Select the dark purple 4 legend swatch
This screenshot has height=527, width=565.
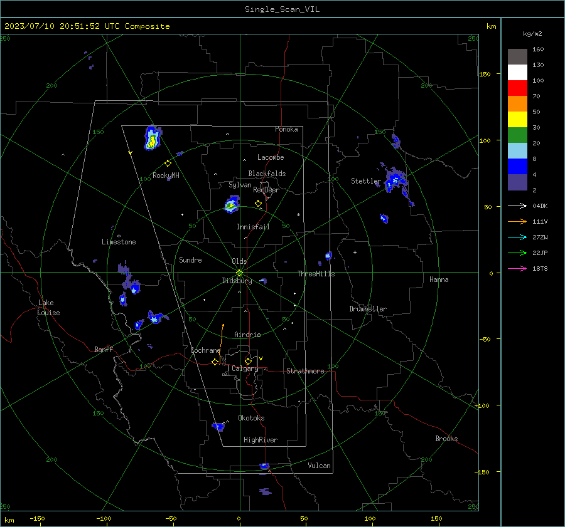(517, 182)
